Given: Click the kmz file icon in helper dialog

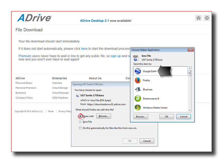Looking at the screenshot, I should tap(136, 58).
